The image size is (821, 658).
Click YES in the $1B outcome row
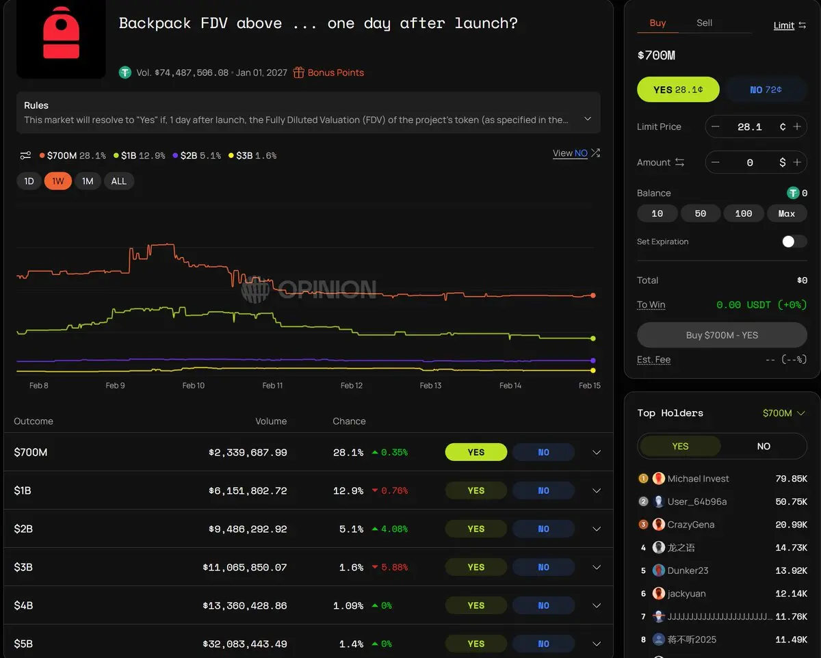(476, 490)
